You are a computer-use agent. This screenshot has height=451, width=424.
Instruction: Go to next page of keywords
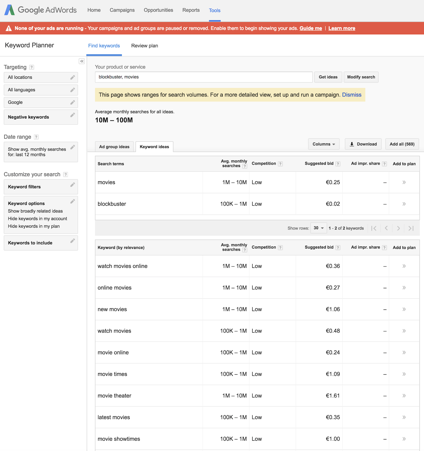(x=399, y=228)
